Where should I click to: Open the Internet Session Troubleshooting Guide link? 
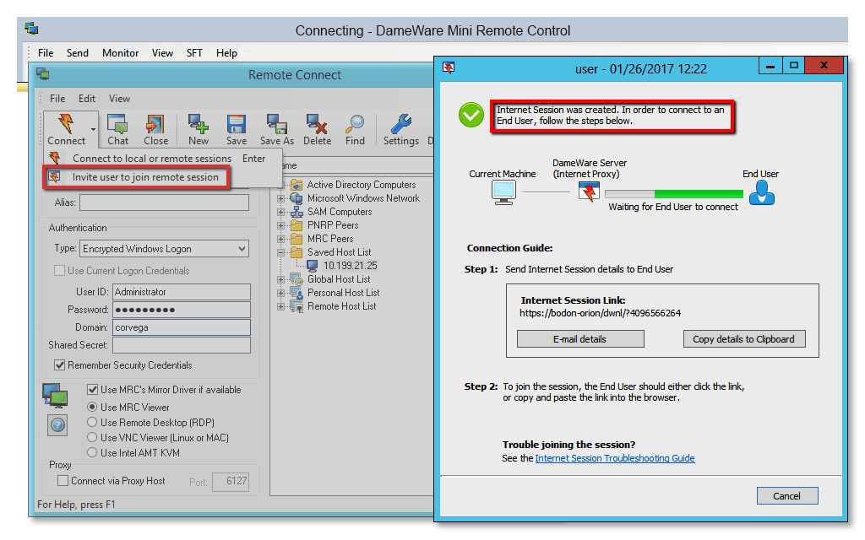pos(614,458)
